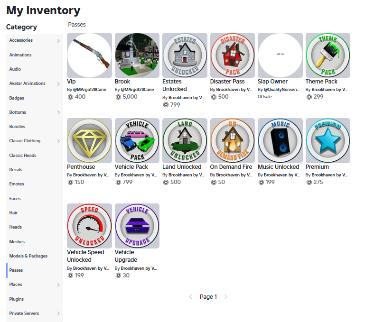This screenshot has height=322, width=374.
Task: Select the Heads category
Action: click(35, 227)
